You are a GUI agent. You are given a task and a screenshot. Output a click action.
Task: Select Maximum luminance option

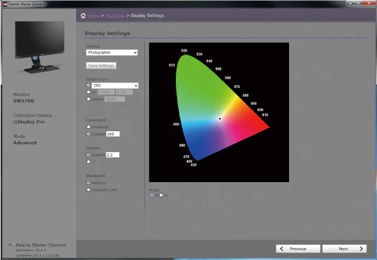click(88, 126)
